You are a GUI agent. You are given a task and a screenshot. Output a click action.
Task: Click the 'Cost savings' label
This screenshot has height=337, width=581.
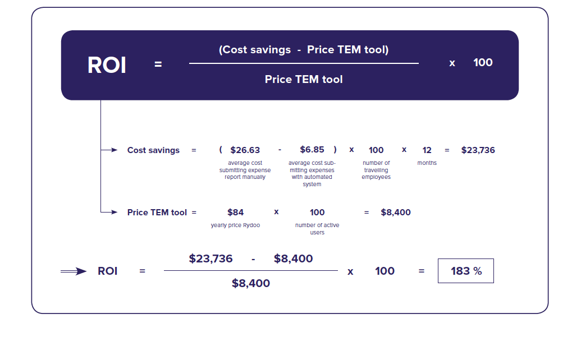click(153, 150)
